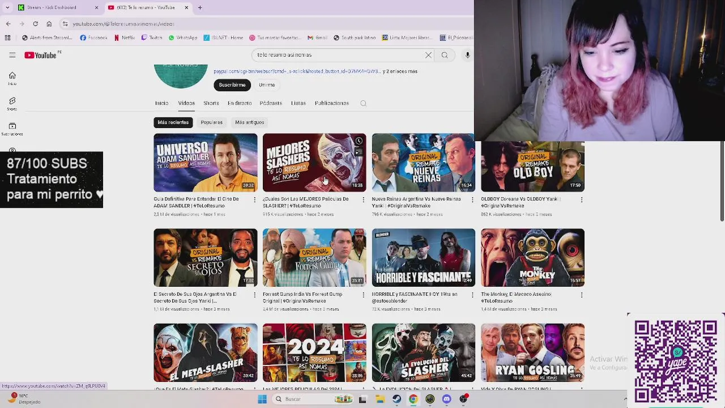Open options menu for The Monkey video
Viewport: 725px width, 408px height.
click(x=582, y=295)
